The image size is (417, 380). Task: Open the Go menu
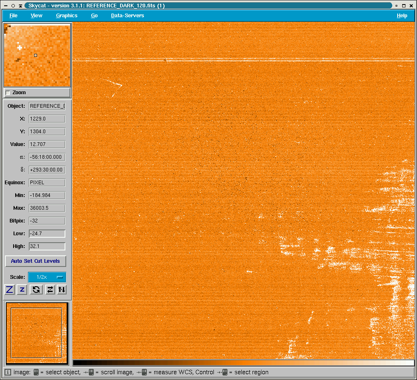94,16
